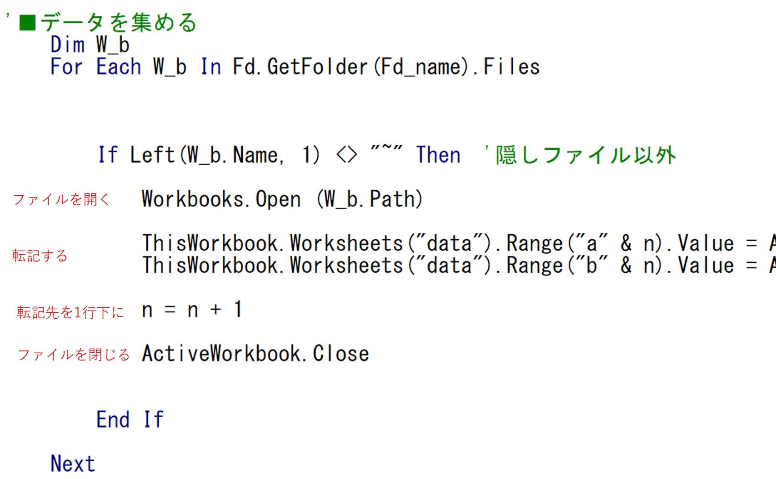
Task: Click the line with Range("a" & n).Value
Action: coord(455,243)
